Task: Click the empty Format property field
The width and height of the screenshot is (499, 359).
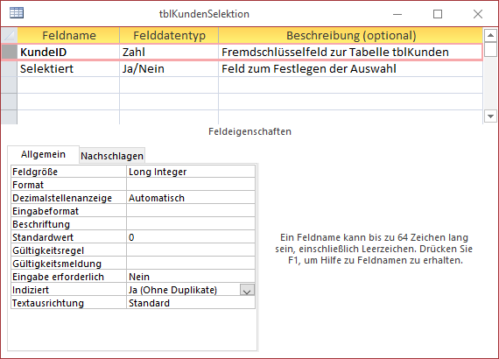Action: 191,185
